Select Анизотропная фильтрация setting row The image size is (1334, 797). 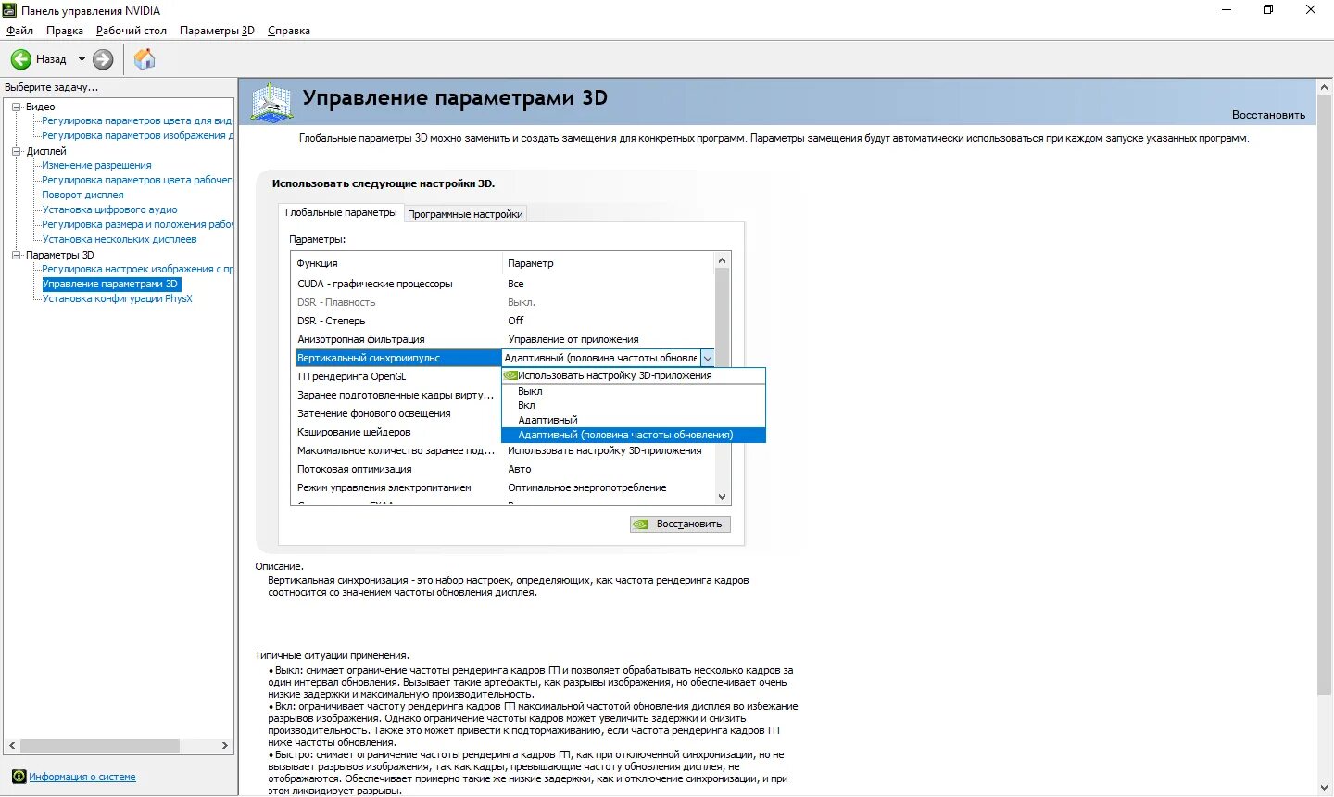(x=503, y=339)
